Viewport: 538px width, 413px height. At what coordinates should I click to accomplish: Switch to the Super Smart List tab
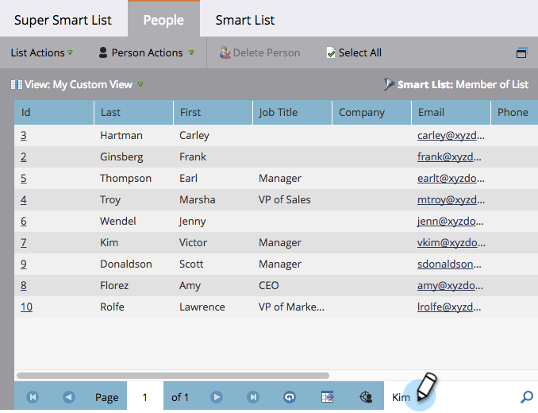(x=63, y=20)
